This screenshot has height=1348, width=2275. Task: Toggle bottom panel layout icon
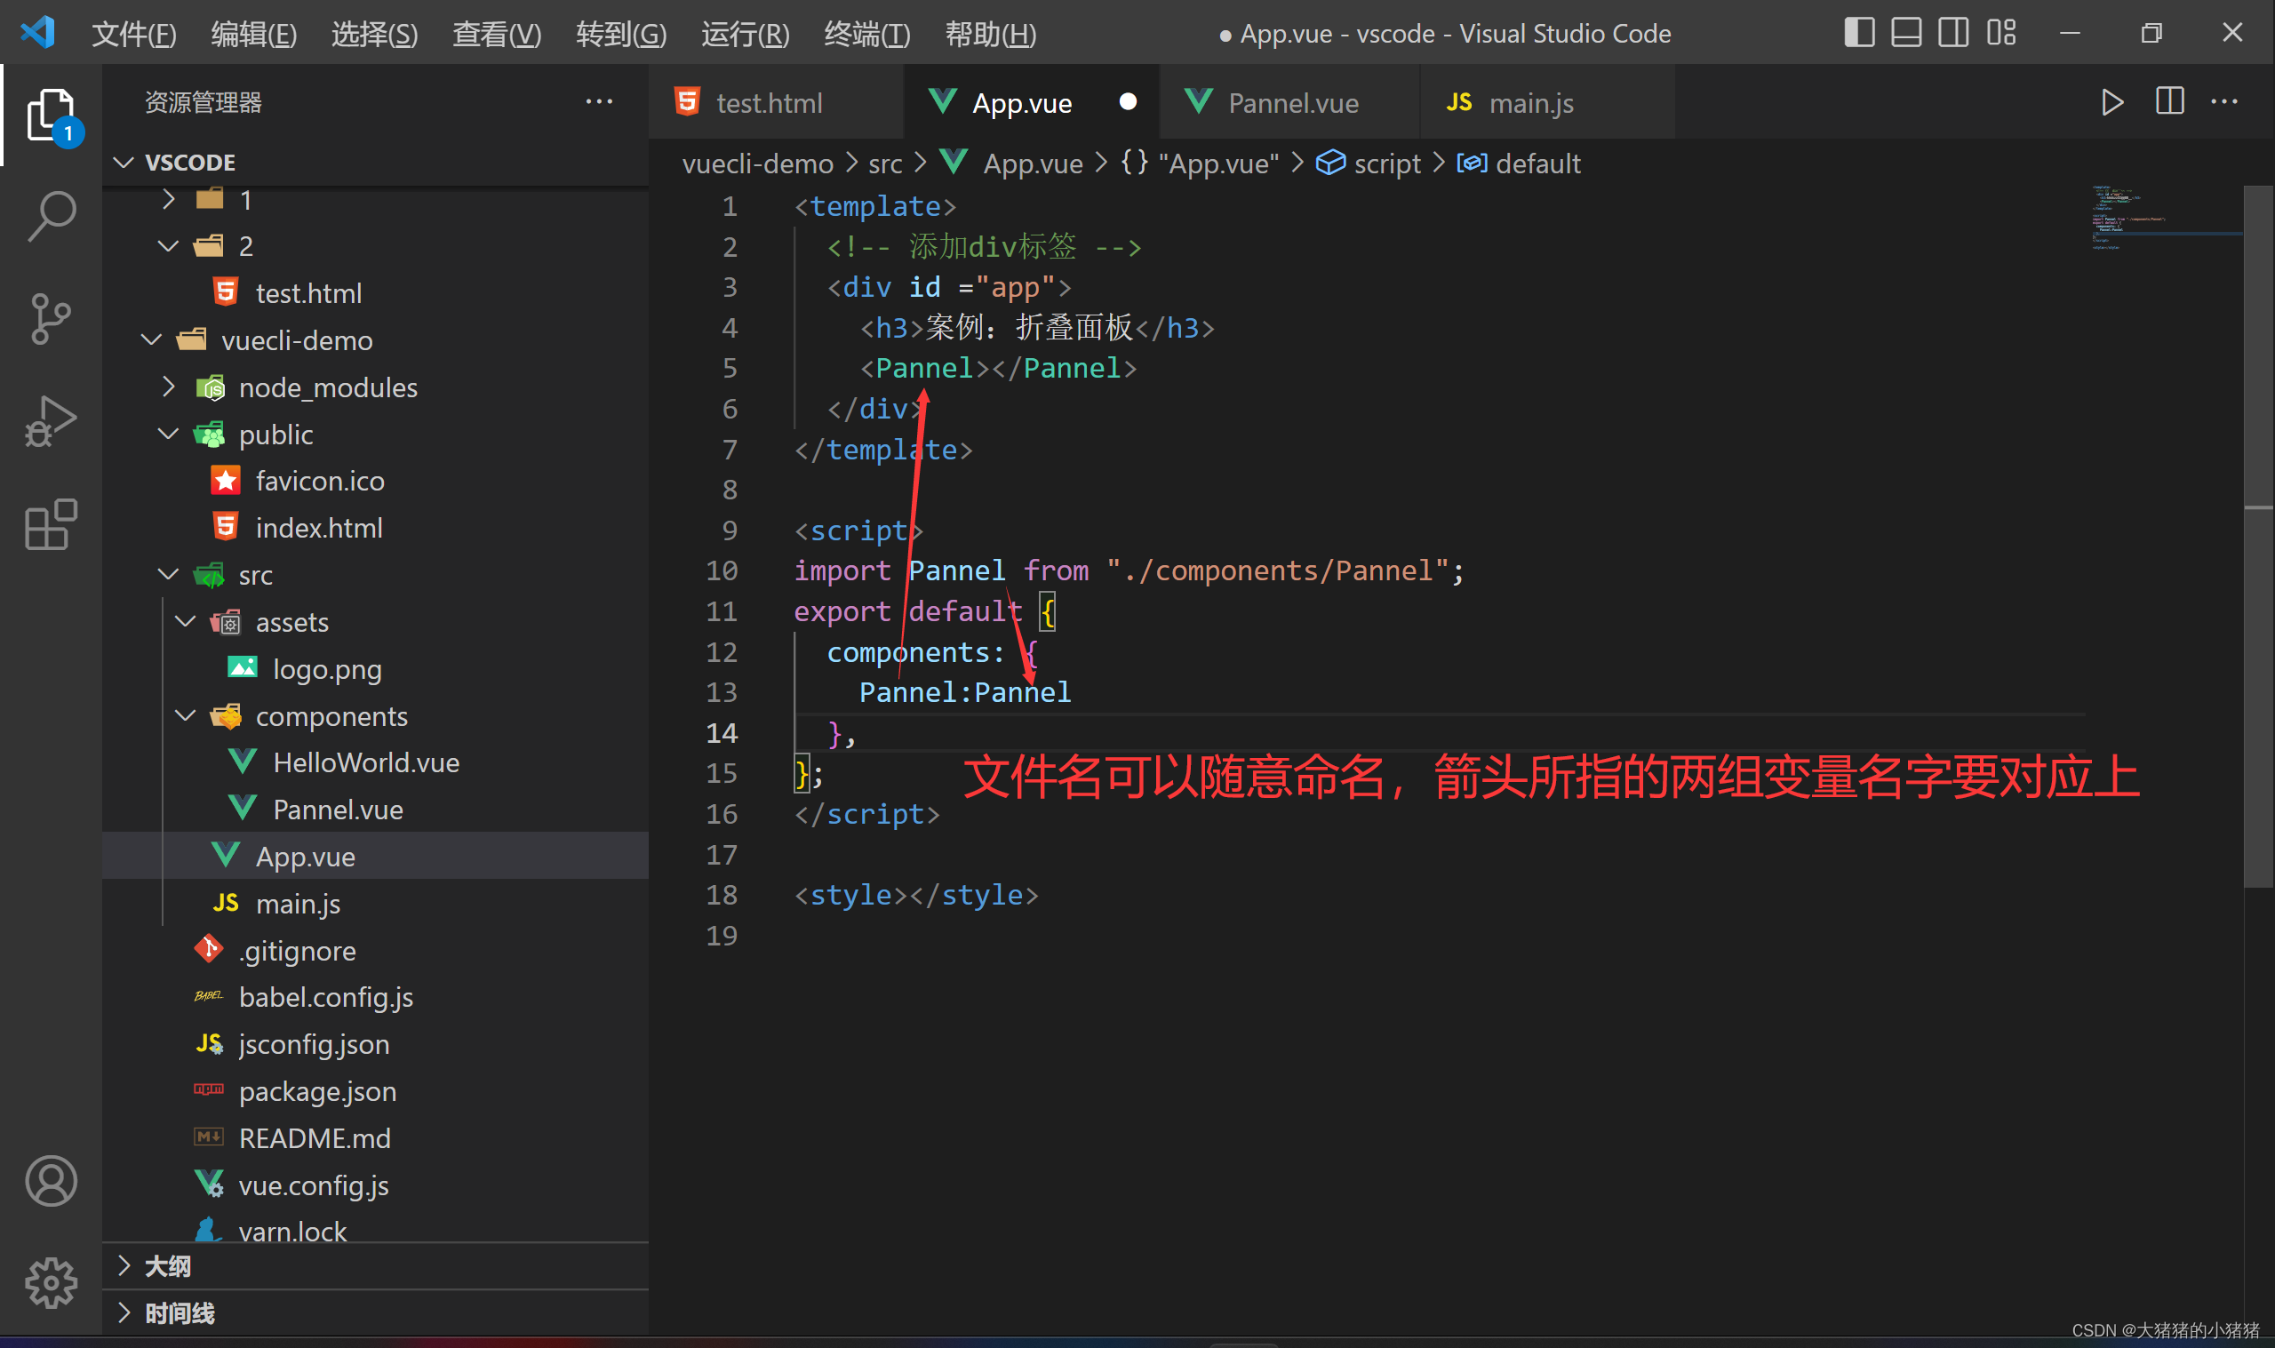[x=1906, y=33]
